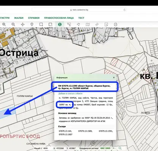Select the location pin marker tool
Viewport: 158px width, 151px height.
(x=32, y=24)
